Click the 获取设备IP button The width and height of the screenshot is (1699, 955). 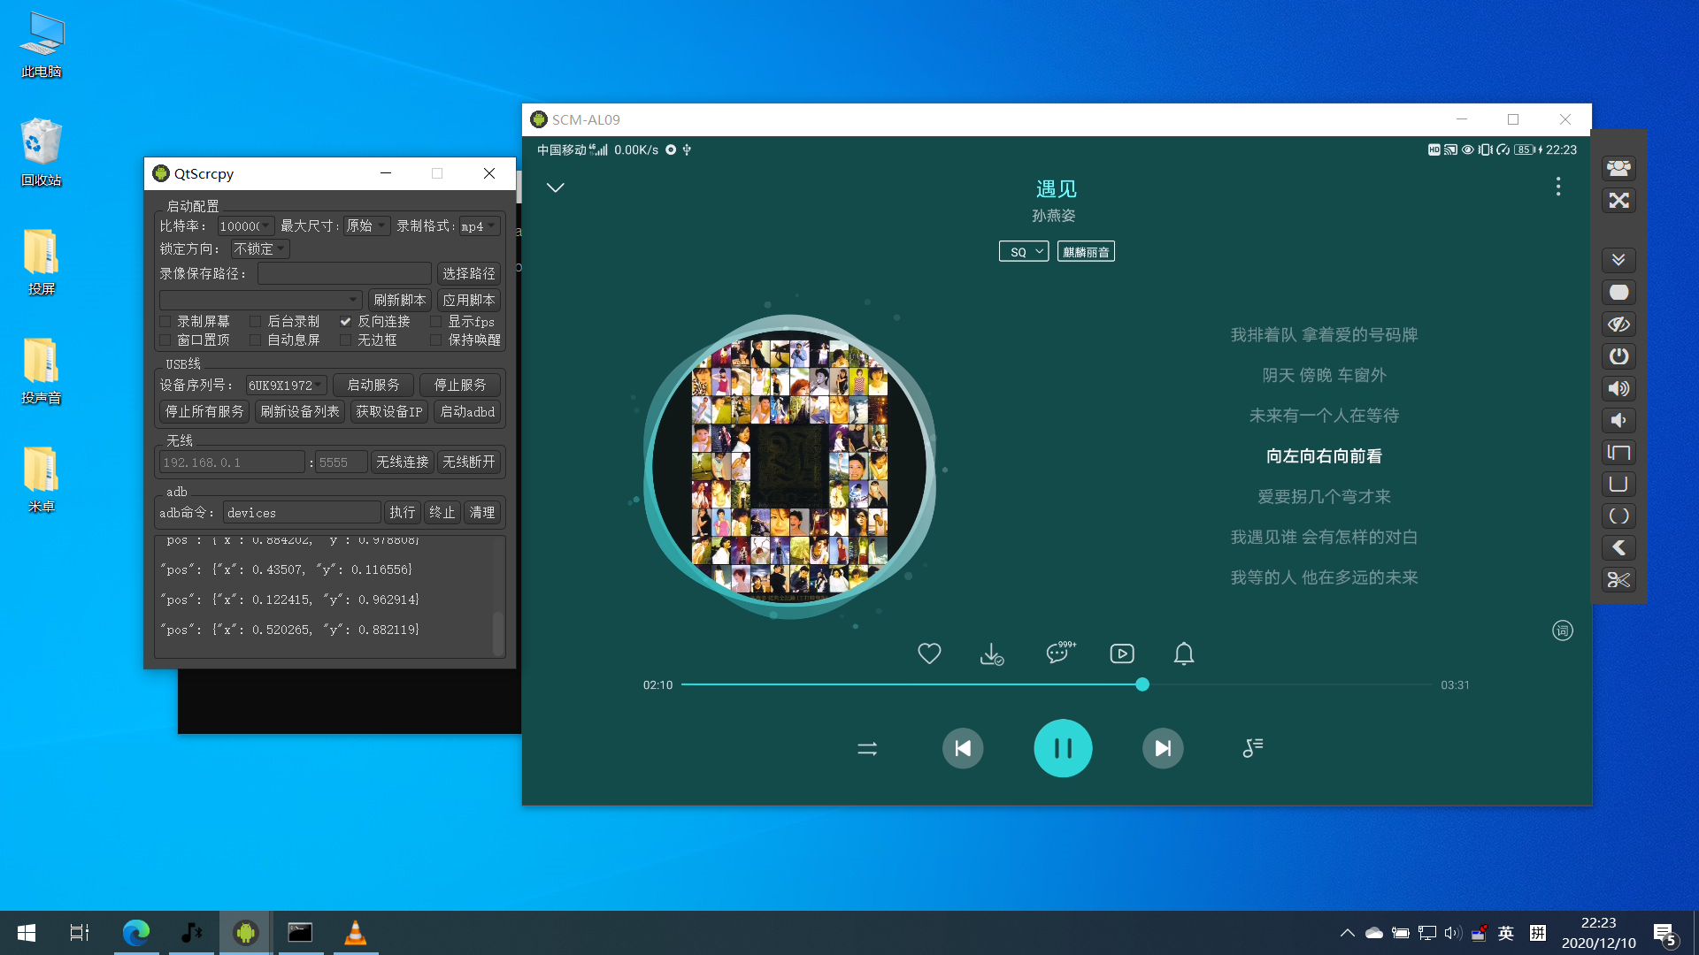(x=389, y=412)
